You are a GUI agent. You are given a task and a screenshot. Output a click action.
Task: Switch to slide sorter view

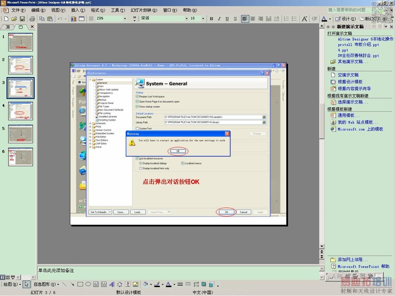coord(8,277)
